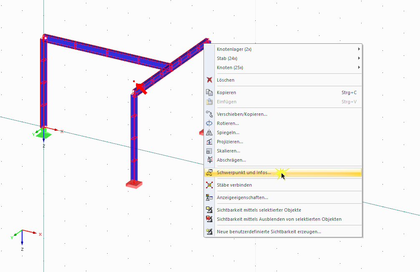
Task: Click the left vertical blue column member
Action: (44, 83)
